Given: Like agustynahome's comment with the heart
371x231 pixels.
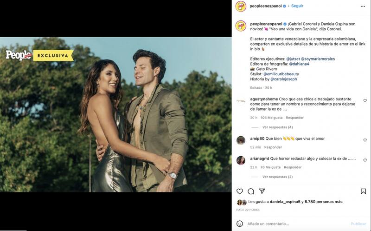Looking at the screenshot, I should click(x=365, y=101).
